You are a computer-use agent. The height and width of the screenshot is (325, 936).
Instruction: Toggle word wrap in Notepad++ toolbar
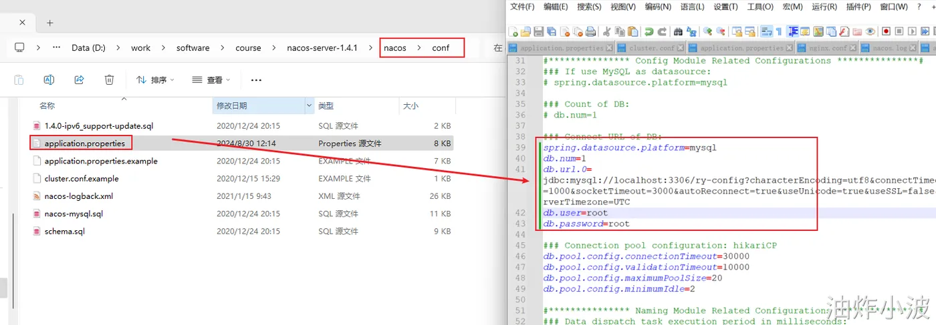click(766, 31)
